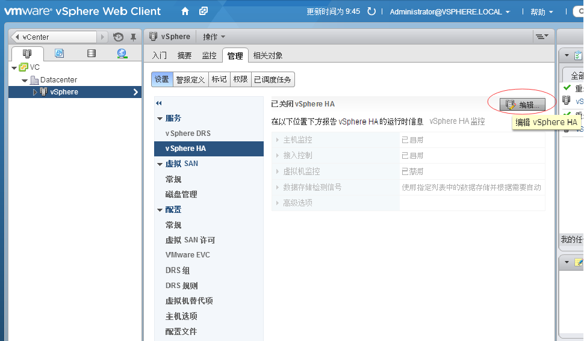
Task: Open 配置文件 settings
Action: click(181, 331)
